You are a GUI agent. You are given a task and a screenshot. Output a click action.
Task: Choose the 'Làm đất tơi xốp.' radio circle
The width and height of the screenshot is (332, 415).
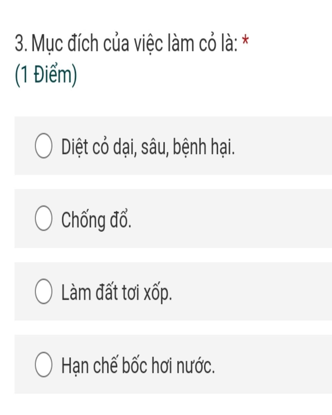pyautogui.click(x=43, y=291)
